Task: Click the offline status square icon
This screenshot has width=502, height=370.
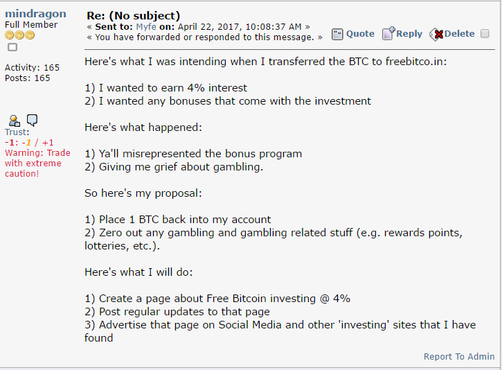Action: tap(12, 47)
